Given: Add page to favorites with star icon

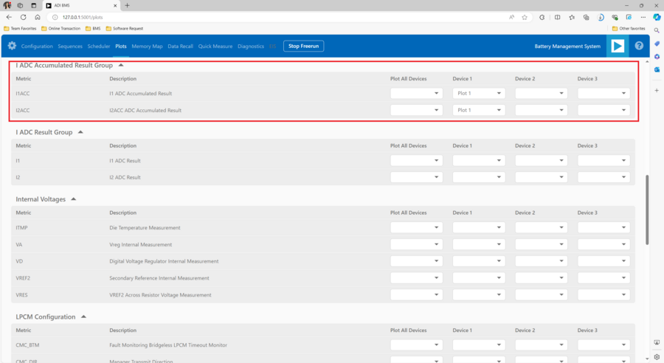Looking at the screenshot, I should coord(525,17).
